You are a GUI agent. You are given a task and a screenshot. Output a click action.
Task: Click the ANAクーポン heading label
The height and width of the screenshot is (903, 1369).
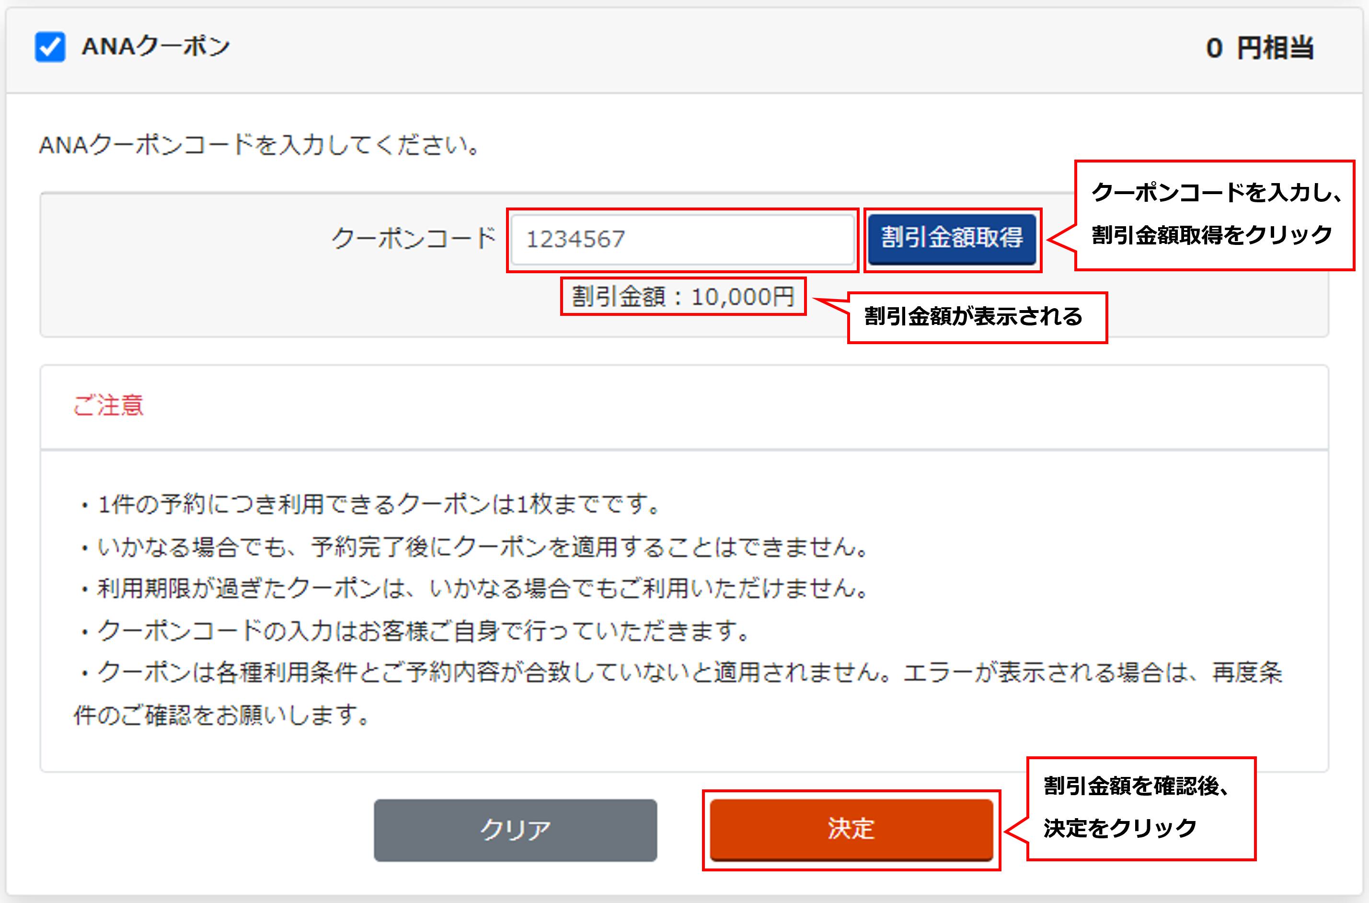point(155,46)
